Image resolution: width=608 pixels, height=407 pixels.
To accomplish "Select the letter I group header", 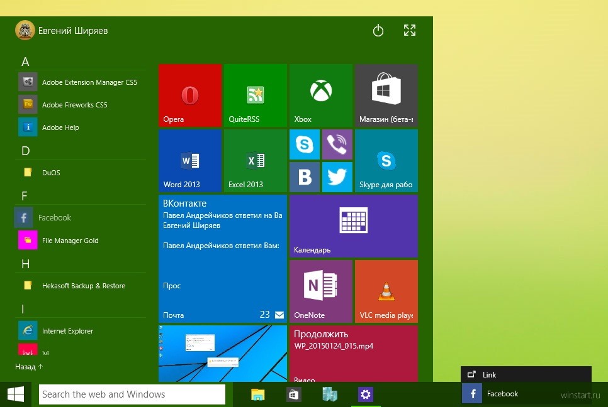I will 23,309.
